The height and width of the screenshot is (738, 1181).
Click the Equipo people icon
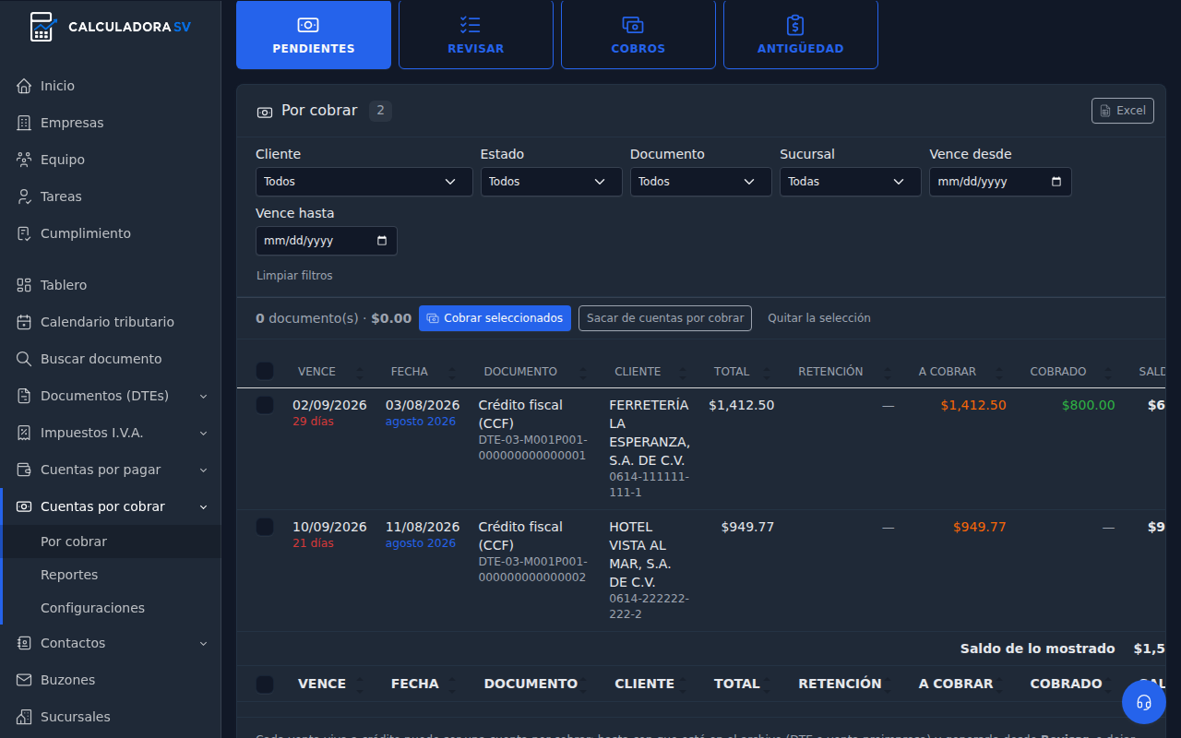(24, 160)
